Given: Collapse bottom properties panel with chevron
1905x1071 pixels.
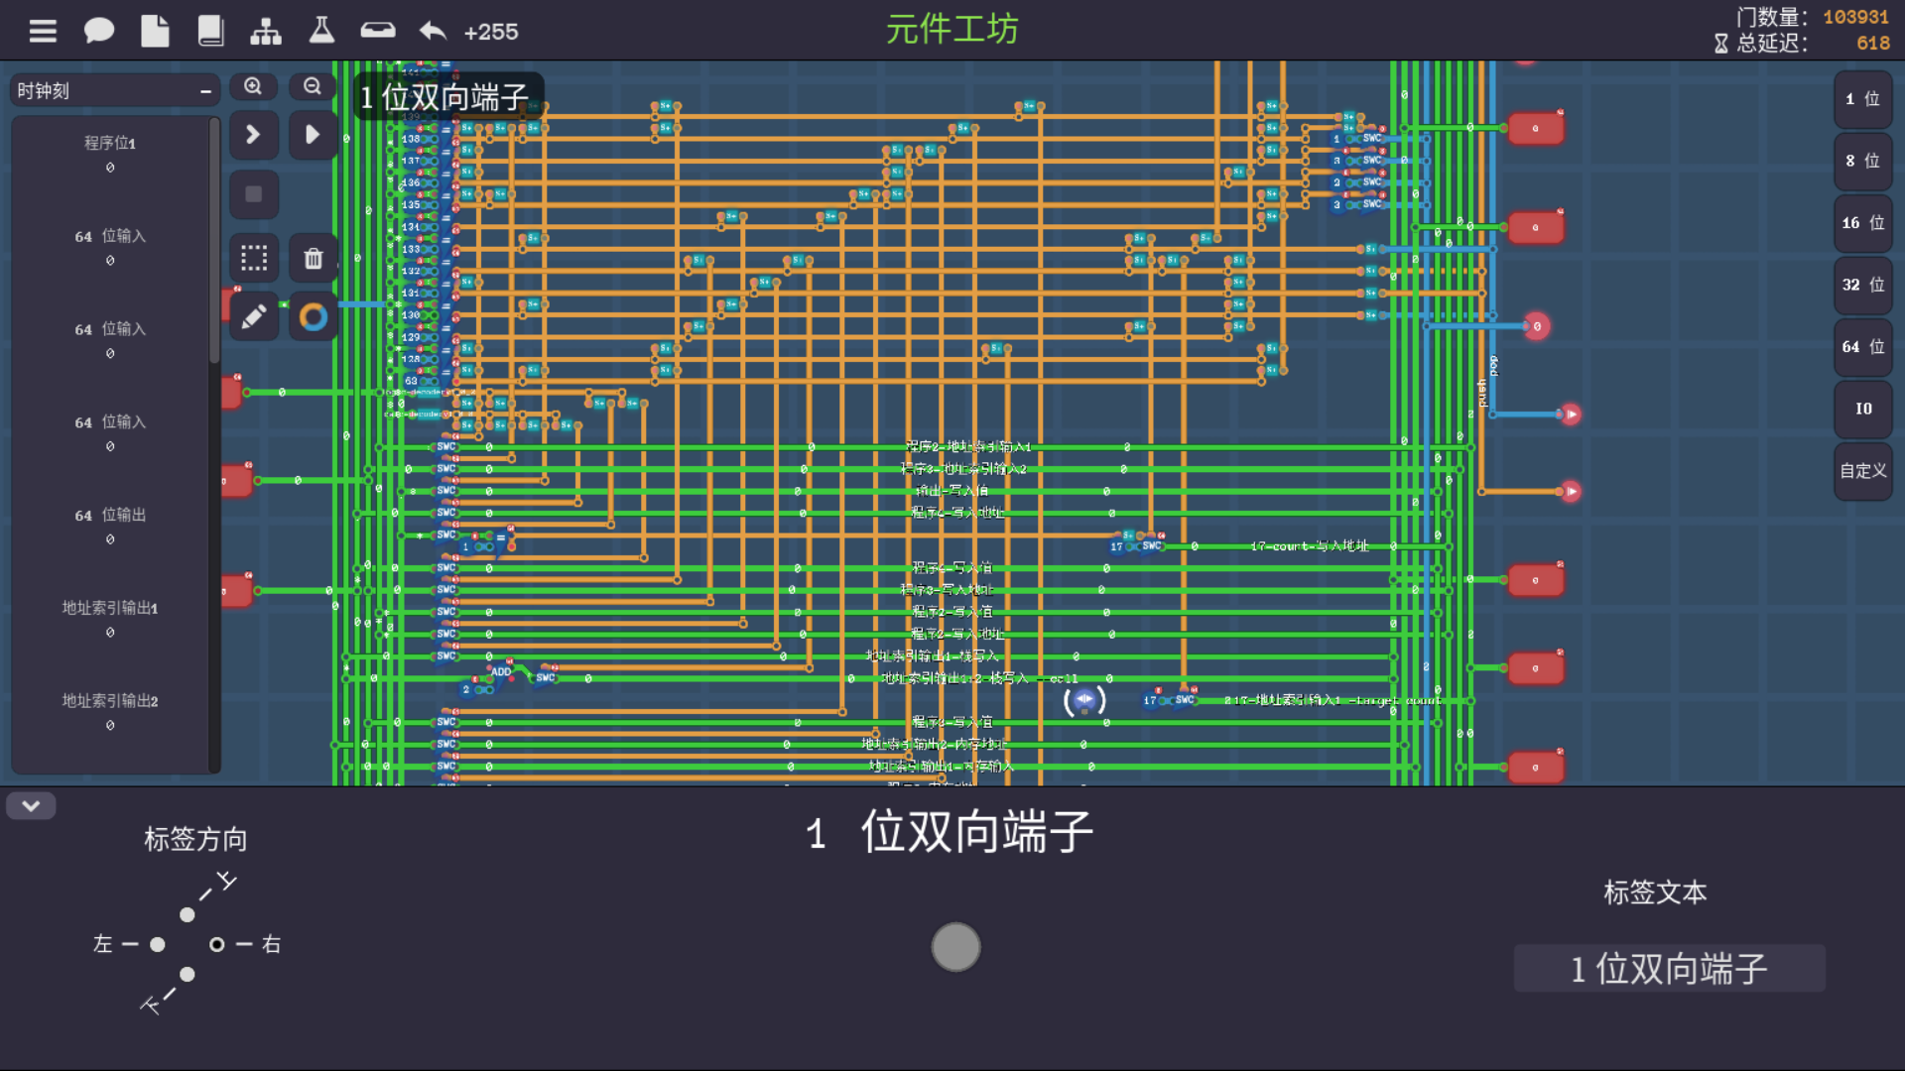Looking at the screenshot, I should pos(31,806).
